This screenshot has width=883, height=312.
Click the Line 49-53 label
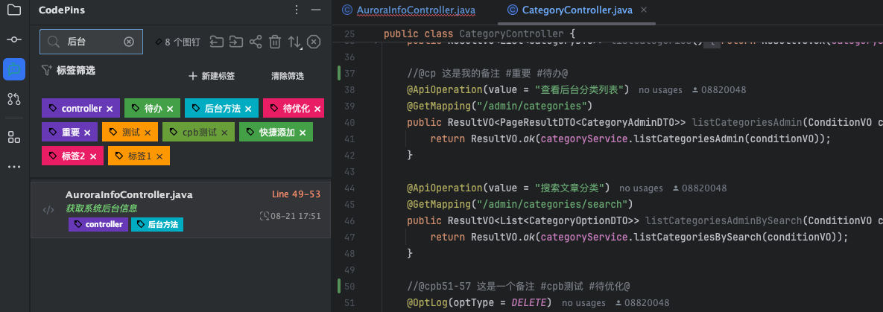[x=297, y=194]
